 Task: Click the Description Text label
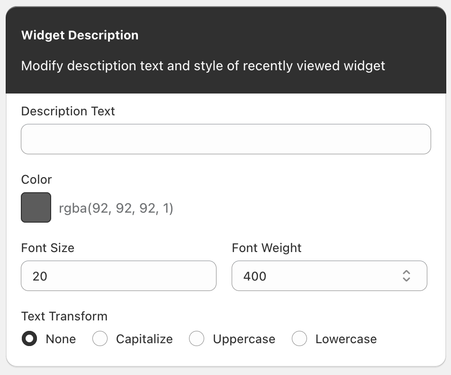pyautogui.click(x=68, y=111)
